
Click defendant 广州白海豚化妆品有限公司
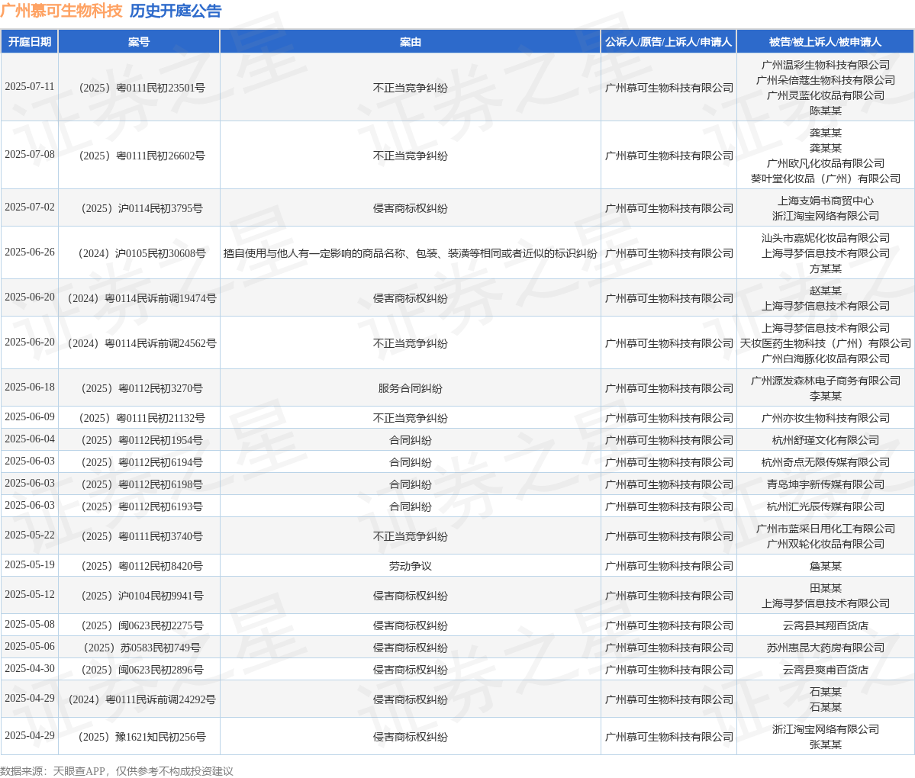(x=825, y=358)
